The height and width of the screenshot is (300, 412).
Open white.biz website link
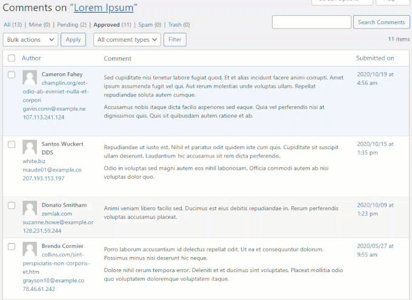pos(34,161)
